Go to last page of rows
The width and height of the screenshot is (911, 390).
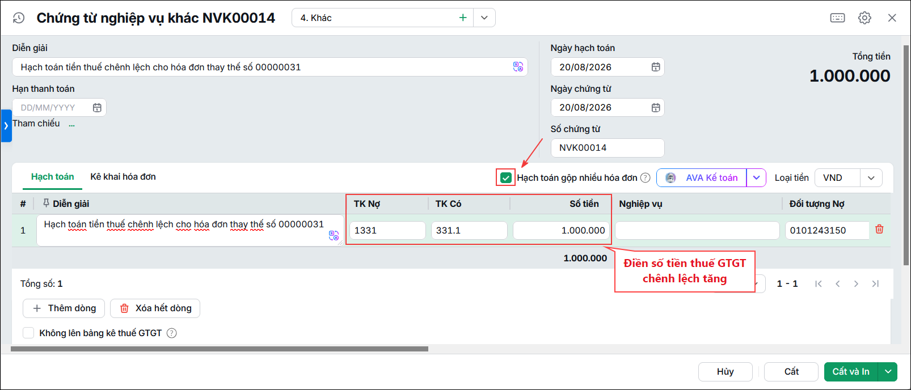tap(875, 284)
